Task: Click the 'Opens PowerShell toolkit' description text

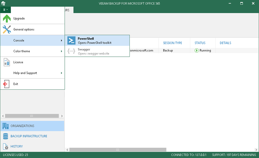Action: coord(95,43)
